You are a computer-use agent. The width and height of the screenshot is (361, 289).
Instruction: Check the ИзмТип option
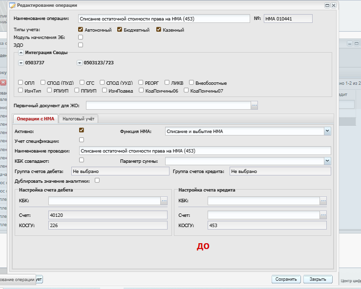pyautogui.click(x=21, y=90)
